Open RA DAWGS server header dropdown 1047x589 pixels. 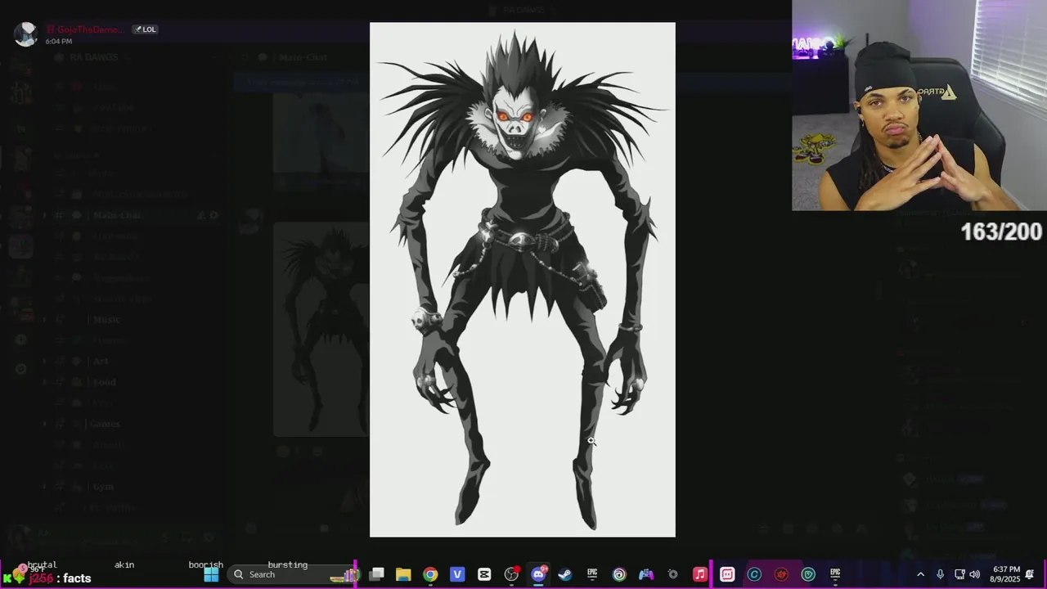[135, 57]
